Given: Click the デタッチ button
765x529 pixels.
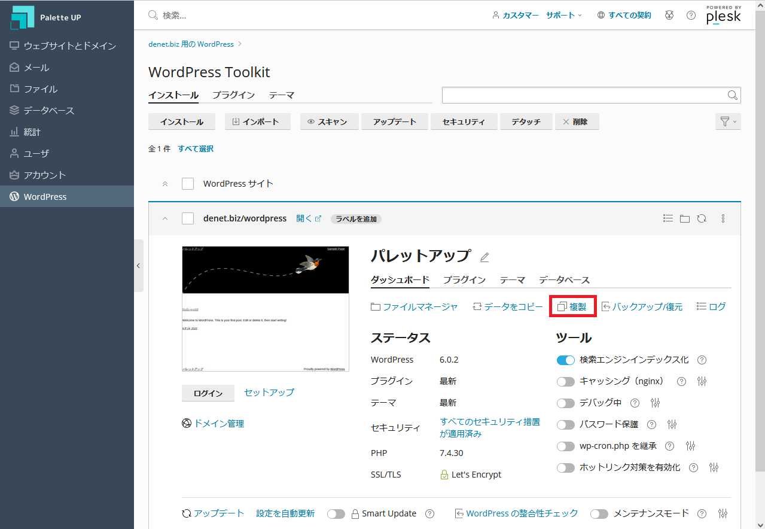Looking at the screenshot, I should tap(526, 121).
